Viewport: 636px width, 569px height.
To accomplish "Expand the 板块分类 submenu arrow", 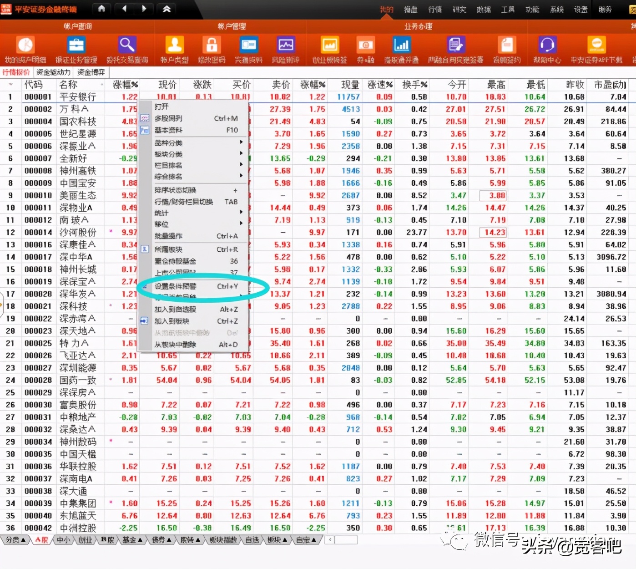I will (x=241, y=153).
